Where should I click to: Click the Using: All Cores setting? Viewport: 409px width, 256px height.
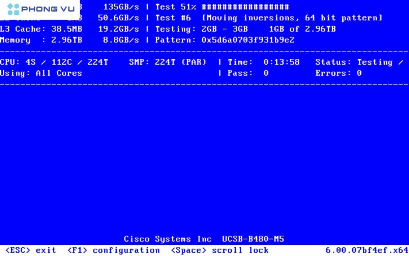(41, 73)
